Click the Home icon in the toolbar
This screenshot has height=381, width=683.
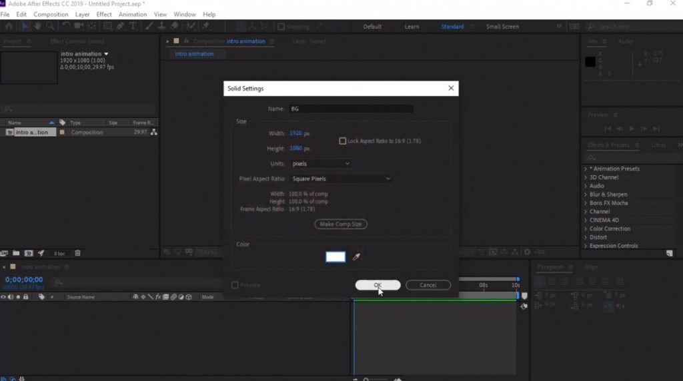tap(9, 26)
